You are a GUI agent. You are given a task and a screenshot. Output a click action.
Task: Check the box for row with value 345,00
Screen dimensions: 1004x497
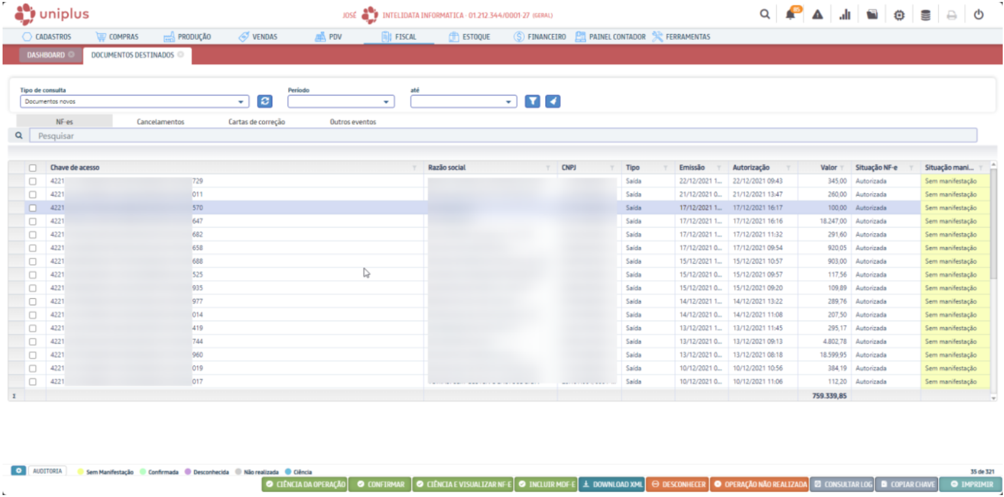pyautogui.click(x=33, y=181)
